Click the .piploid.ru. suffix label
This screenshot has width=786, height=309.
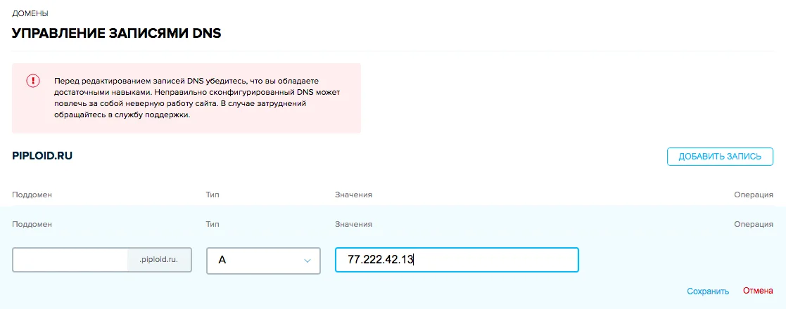pyautogui.click(x=159, y=260)
